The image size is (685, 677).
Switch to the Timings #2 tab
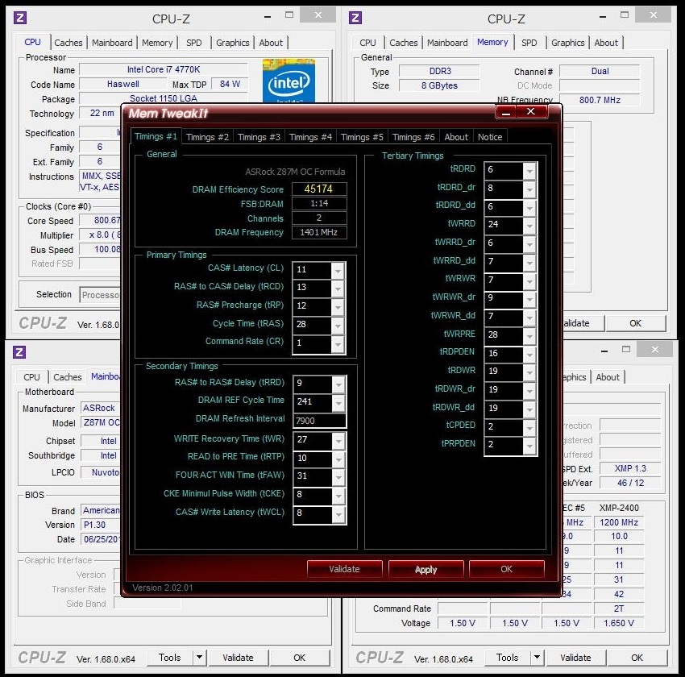click(207, 137)
